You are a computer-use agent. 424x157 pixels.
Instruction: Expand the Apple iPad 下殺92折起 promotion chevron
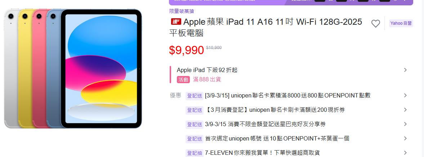pyautogui.click(x=405, y=70)
